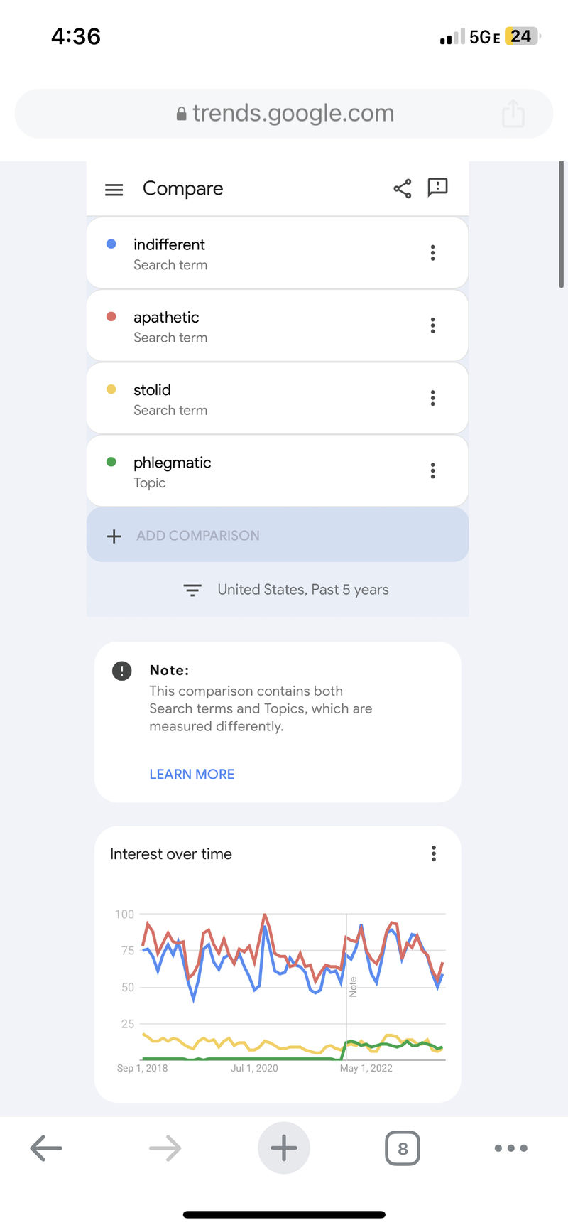Open the browser three-dot more menu

(x=511, y=1148)
